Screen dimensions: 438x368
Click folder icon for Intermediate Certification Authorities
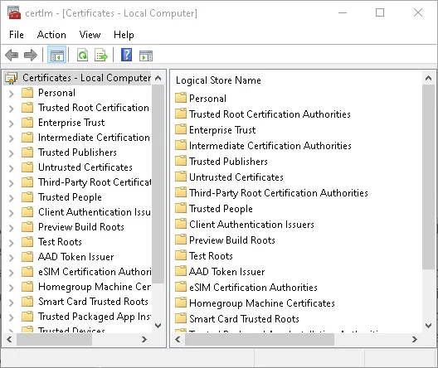pos(181,145)
